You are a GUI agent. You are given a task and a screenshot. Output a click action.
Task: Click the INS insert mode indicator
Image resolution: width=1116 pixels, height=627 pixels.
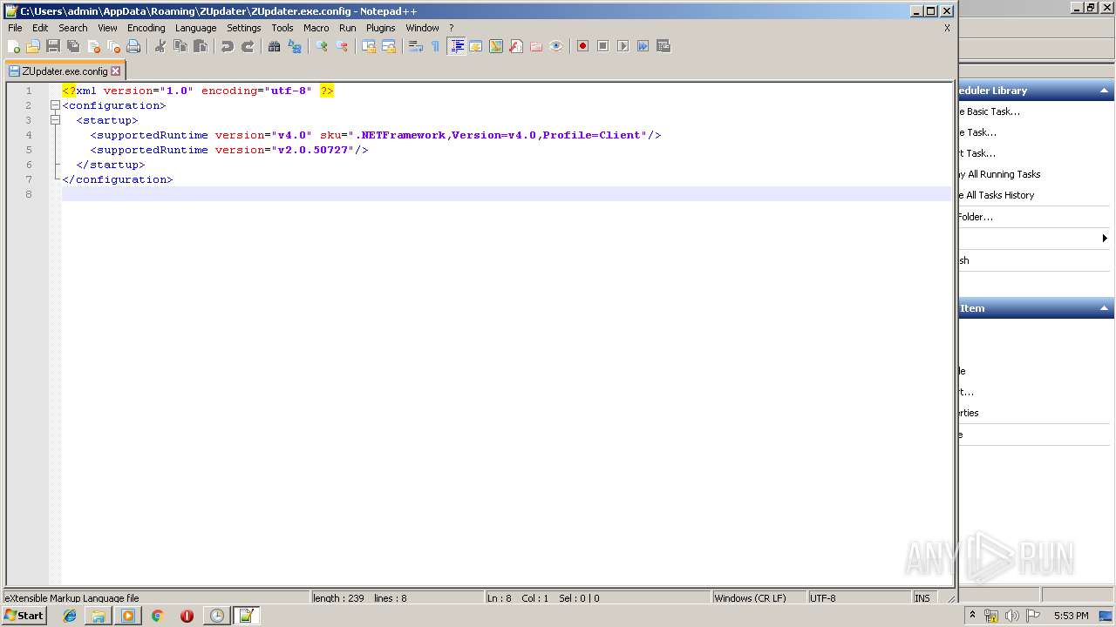pyautogui.click(x=922, y=598)
